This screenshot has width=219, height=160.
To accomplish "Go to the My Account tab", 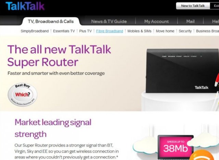I will 157,21.
